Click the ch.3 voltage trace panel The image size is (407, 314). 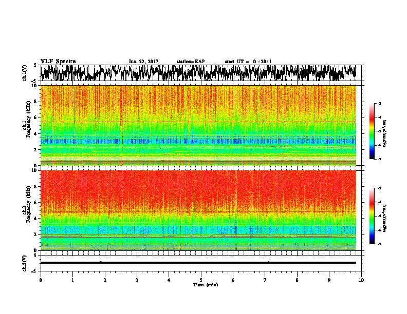pos(200,263)
